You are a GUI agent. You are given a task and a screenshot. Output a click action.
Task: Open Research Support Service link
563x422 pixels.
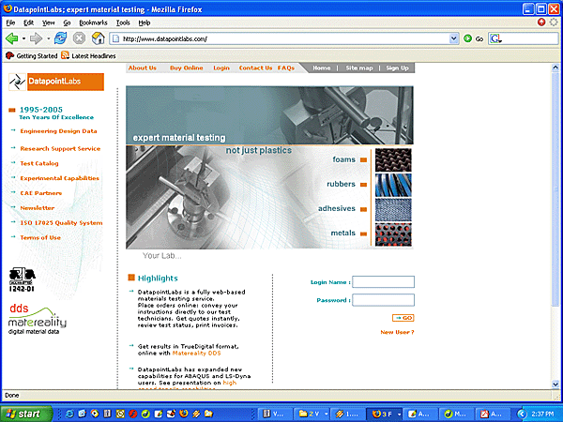click(60, 148)
